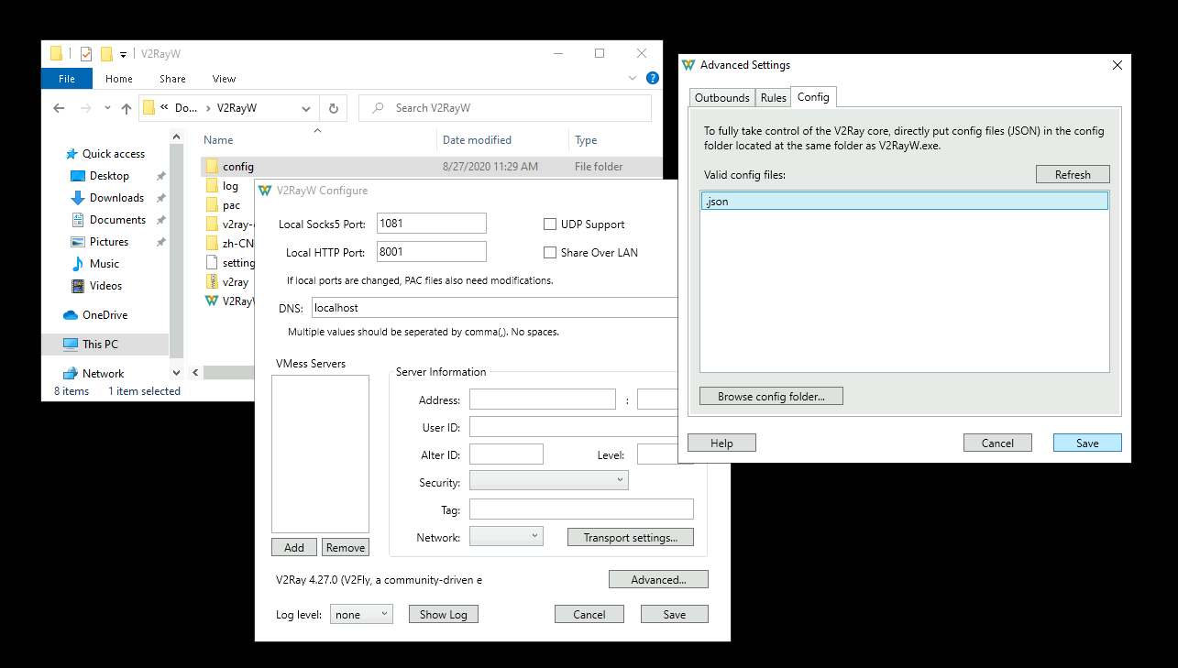1178x668 pixels.
Task: Click Save in V2RayW Configure window
Action: click(x=675, y=614)
